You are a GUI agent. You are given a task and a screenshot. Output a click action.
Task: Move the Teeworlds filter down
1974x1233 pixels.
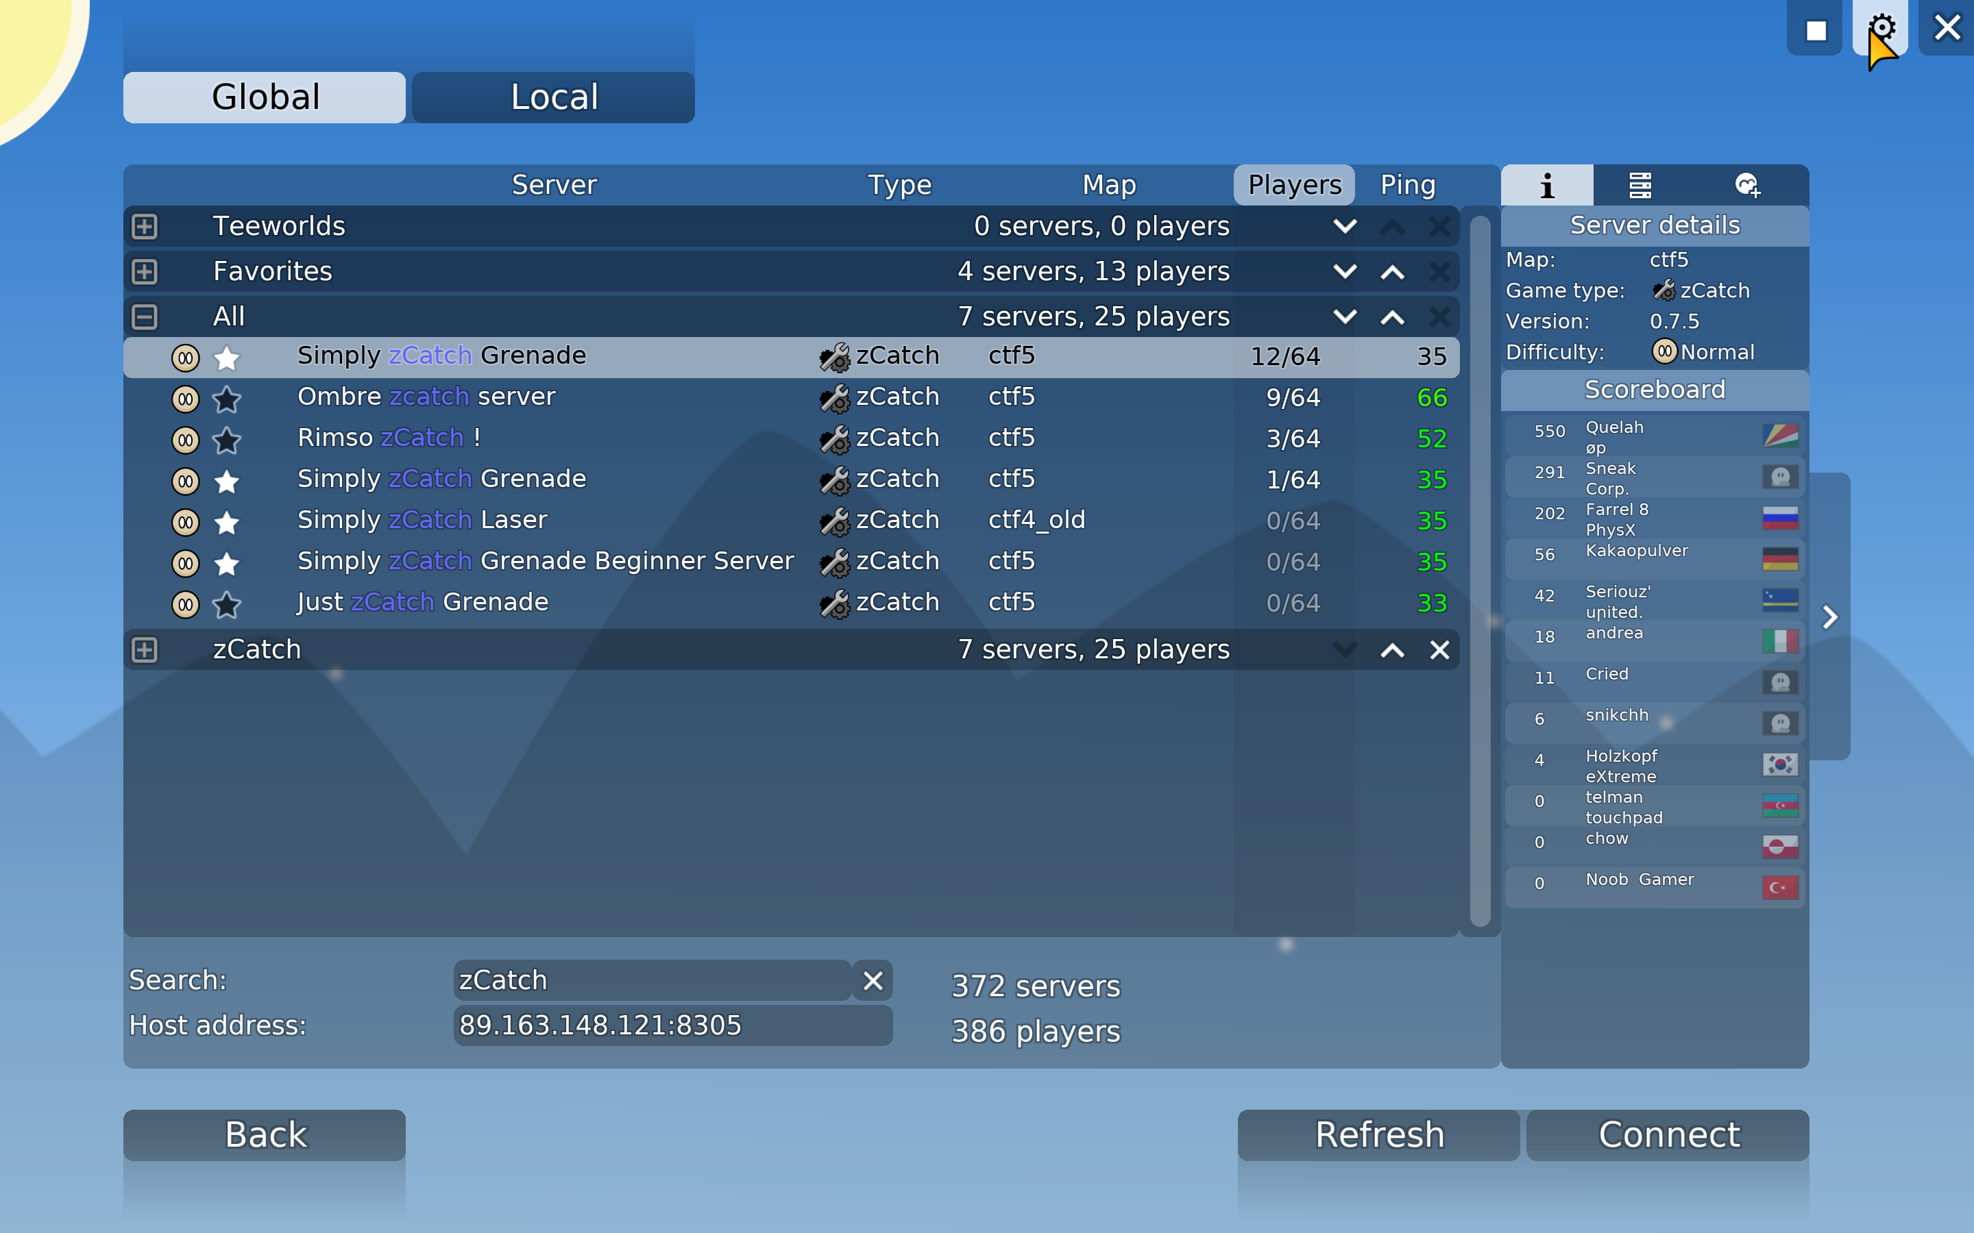pos(1345,226)
